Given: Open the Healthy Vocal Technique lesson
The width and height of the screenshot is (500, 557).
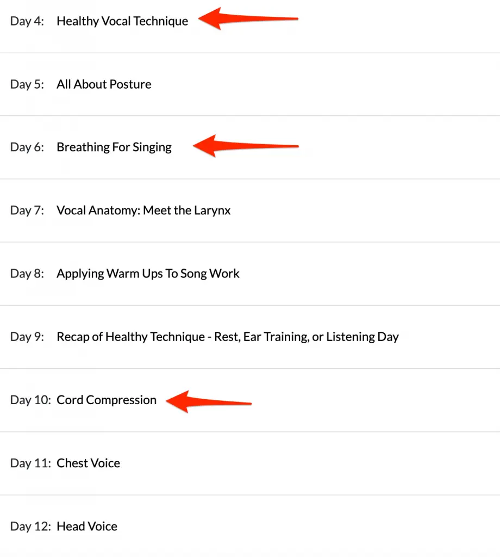Looking at the screenshot, I should point(122,21).
